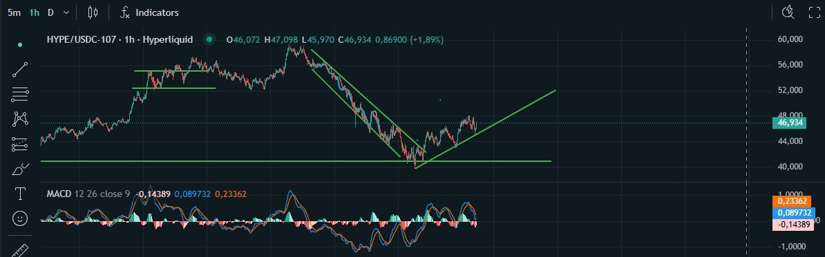Open the quick search lightbulb icon
This screenshot has height=257, width=825.
coord(788,12)
